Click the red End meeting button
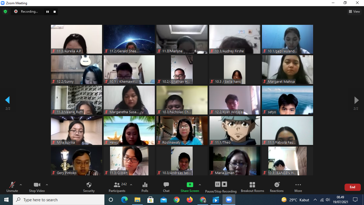Screen dimensions: 364x205 pyautogui.click(x=352, y=187)
